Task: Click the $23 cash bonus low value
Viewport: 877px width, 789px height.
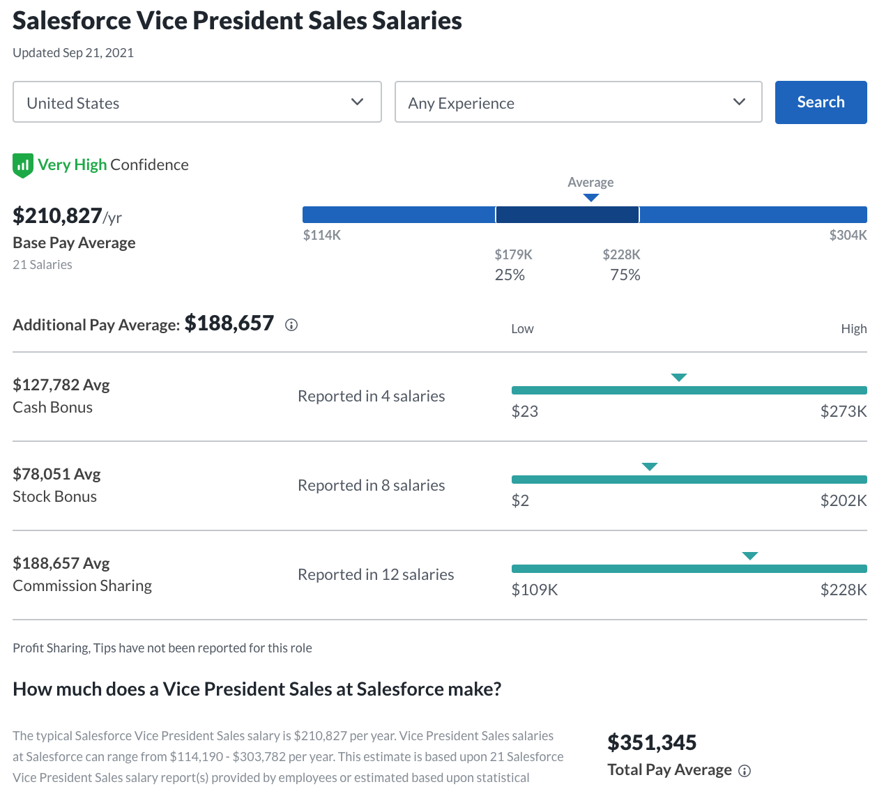Action: pyautogui.click(x=525, y=411)
